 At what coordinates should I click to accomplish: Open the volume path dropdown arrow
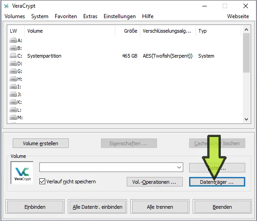(x=179, y=167)
